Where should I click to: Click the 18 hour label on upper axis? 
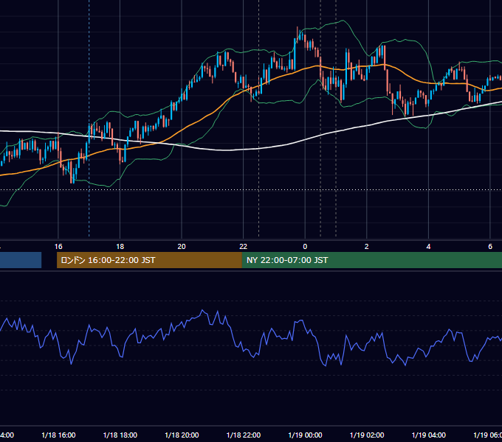tap(120, 247)
